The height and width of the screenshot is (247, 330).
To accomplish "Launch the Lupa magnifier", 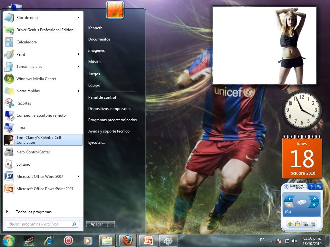I will coord(44,127).
